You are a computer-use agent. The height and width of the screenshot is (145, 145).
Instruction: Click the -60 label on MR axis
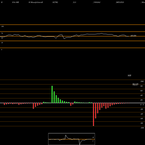142,119
